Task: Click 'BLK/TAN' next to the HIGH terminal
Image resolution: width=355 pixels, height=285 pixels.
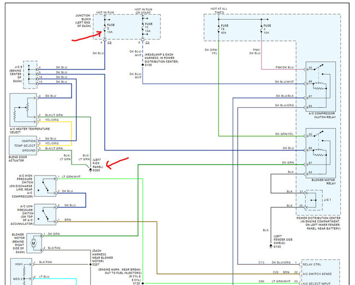Action: 45,262
